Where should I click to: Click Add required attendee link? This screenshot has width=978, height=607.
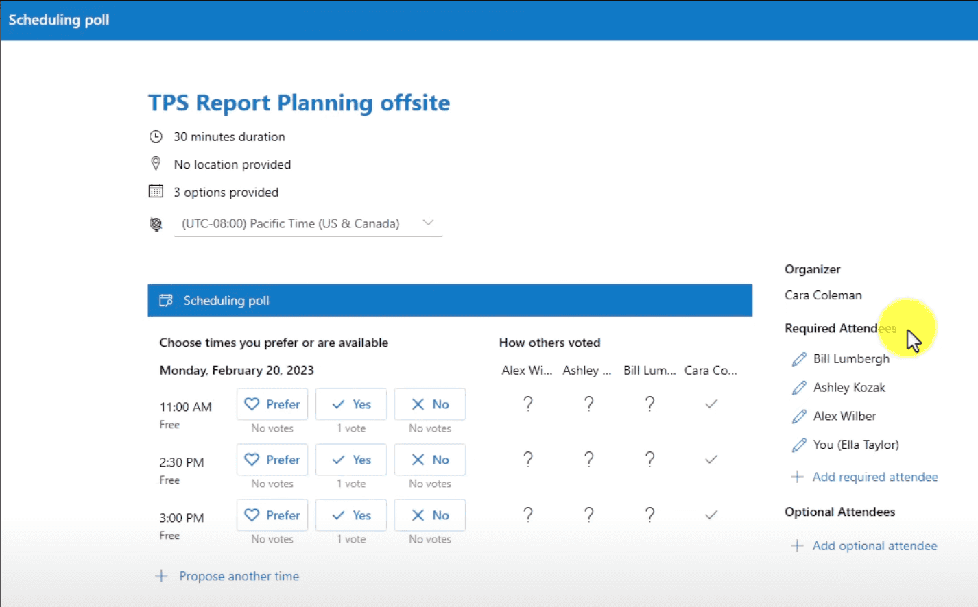coord(874,477)
